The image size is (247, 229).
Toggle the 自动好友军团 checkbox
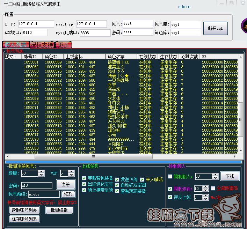click(x=117, y=185)
